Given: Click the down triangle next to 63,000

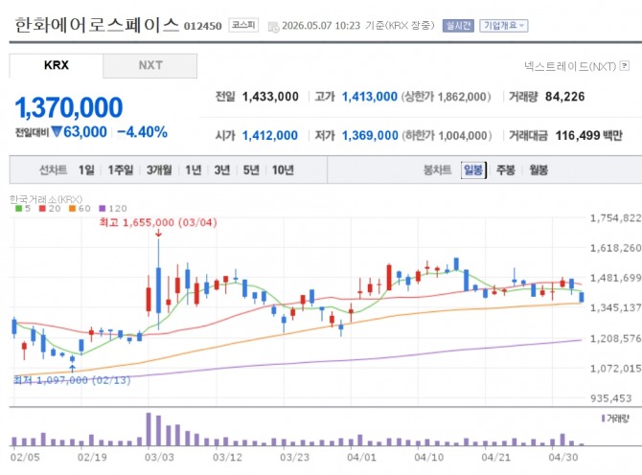Looking at the screenshot, I should (57, 131).
